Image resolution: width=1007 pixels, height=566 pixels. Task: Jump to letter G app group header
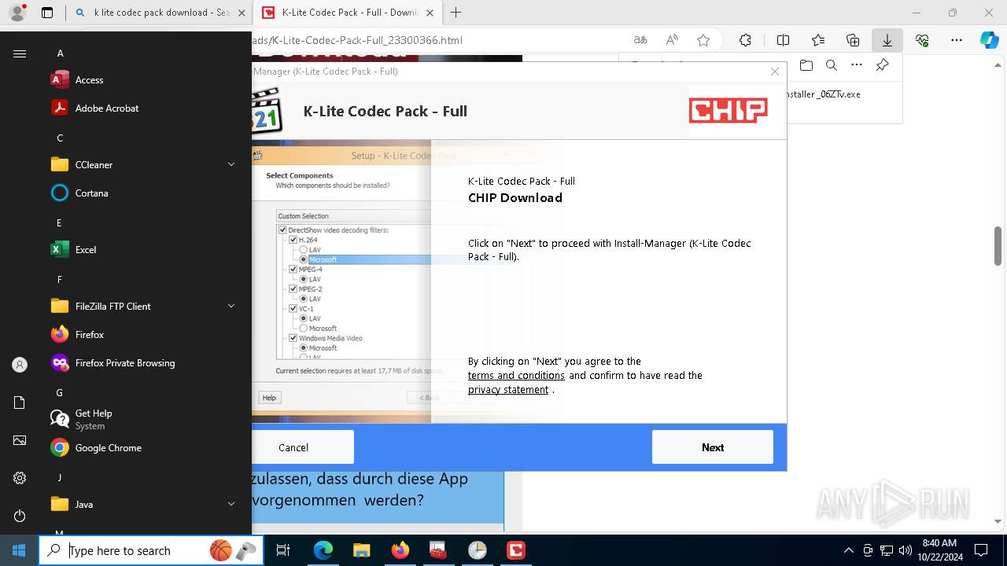[x=60, y=392]
